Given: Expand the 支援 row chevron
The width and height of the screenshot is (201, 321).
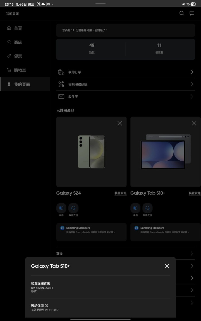Looking at the screenshot, I should coord(192,254).
